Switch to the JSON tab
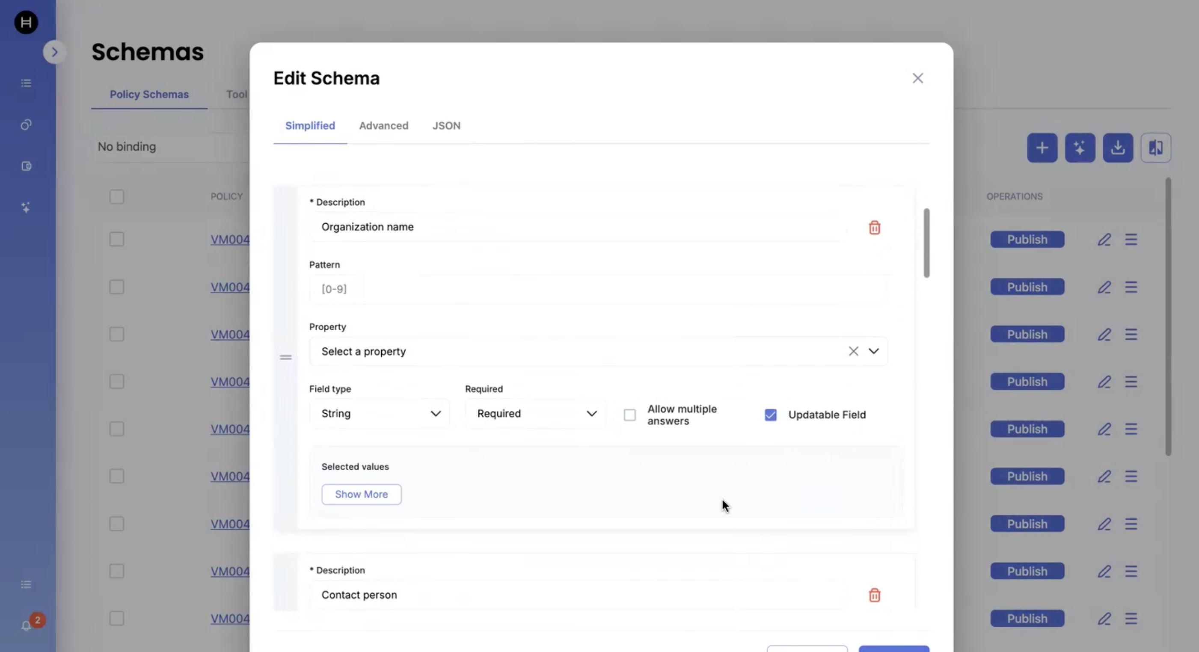The height and width of the screenshot is (652, 1199). [446, 126]
